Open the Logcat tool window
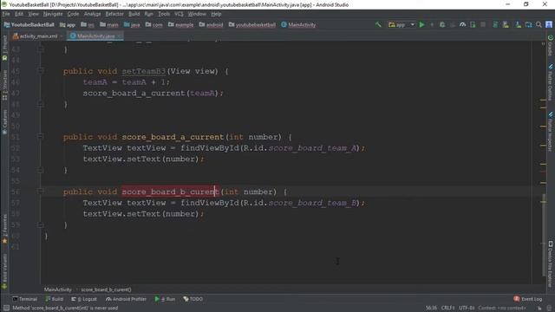The width and height of the screenshot is (555, 312). coord(84,299)
